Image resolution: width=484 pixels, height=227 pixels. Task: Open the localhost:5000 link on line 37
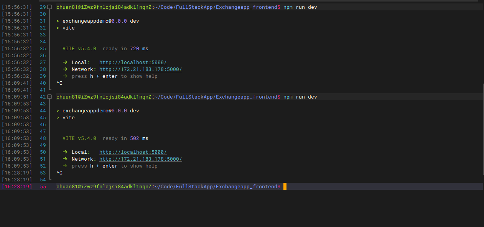[133, 63]
